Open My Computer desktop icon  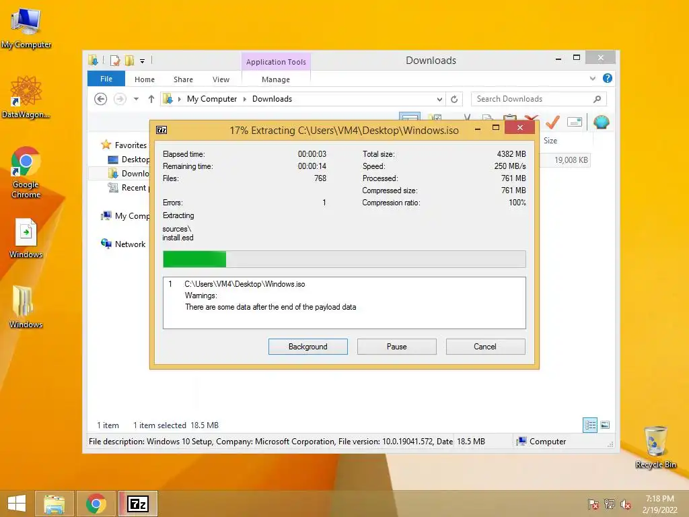pos(26,28)
